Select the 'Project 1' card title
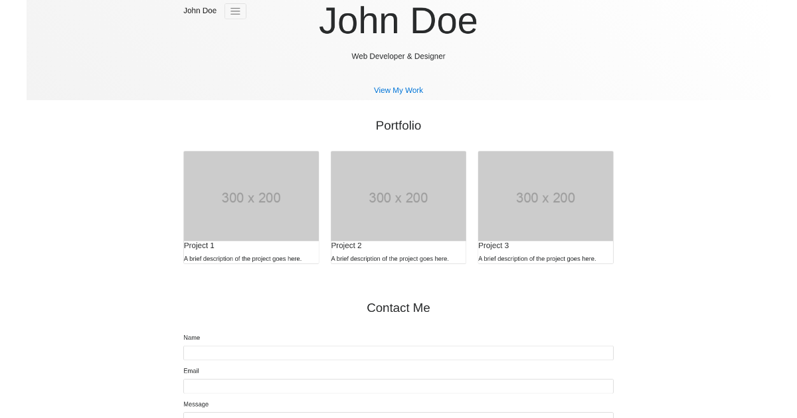 point(199,245)
